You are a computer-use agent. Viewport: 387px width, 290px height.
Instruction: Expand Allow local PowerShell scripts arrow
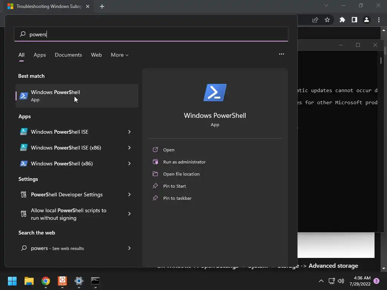pyautogui.click(x=129, y=214)
